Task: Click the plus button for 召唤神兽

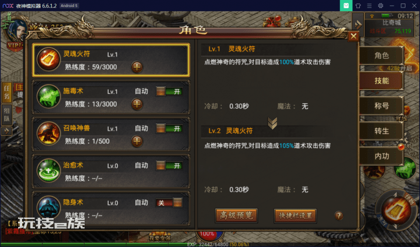Action: click(x=137, y=142)
